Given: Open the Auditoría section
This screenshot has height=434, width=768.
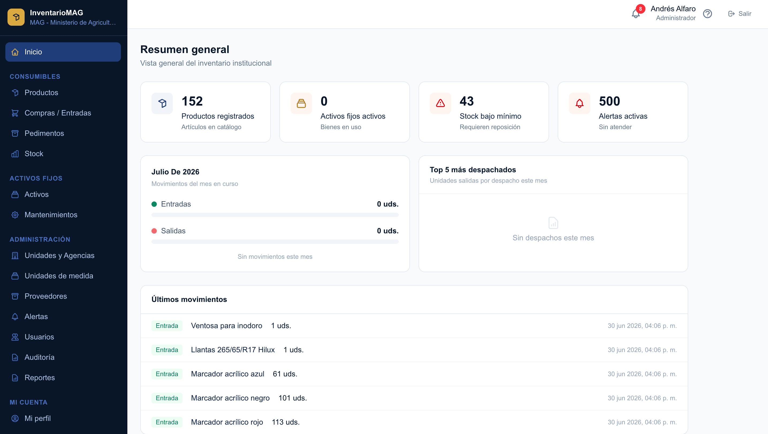Looking at the screenshot, I should [63, 357].
